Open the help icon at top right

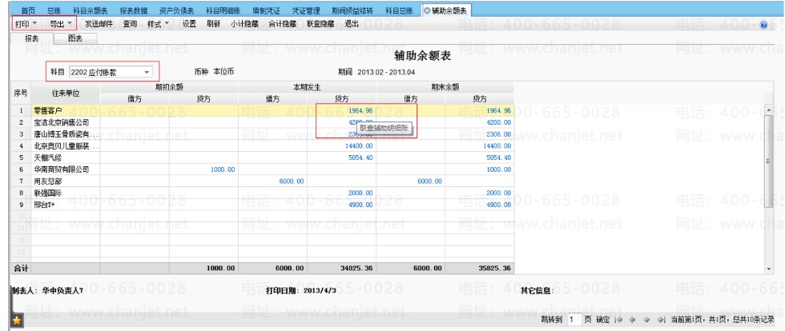pyautogui.click(x=763, y=25)
